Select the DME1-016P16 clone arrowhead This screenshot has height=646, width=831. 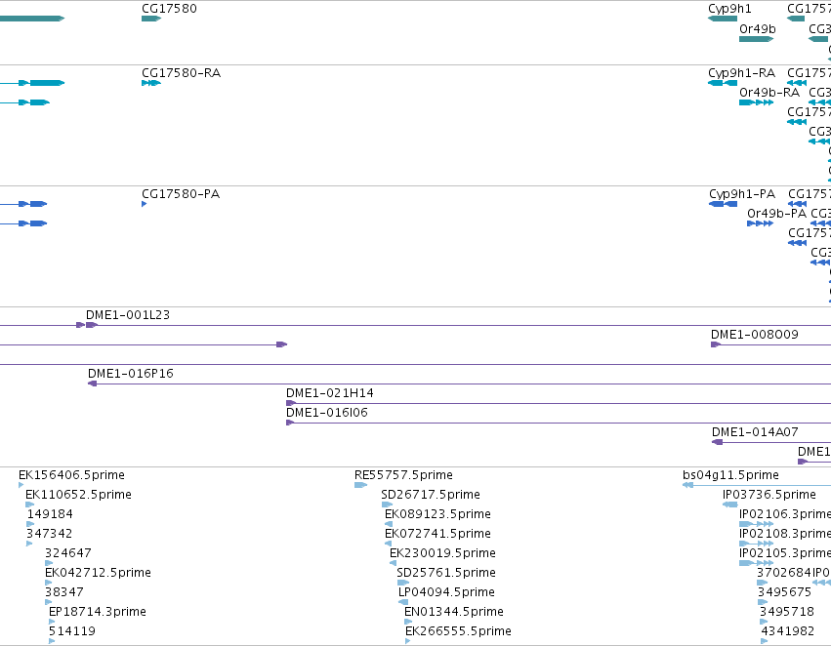point(92,384)
